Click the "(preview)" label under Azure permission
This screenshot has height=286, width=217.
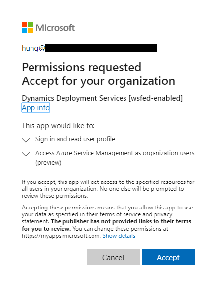point(48,162)
